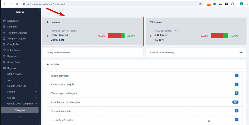The image size is (249, 125).
Task: Click the Report active jobs row
Action: [x=145, y=76]
